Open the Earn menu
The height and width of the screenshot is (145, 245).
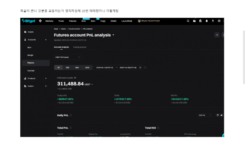93,21
